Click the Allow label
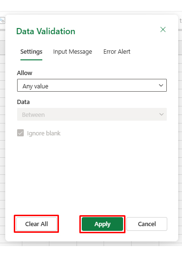 25,73
